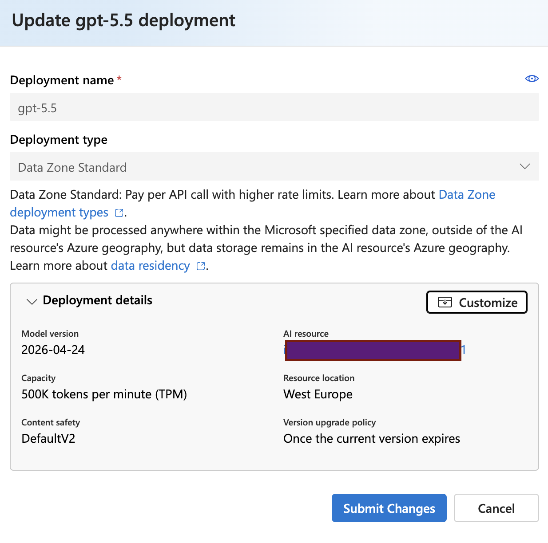The image size is (548, 543).
Task: Cancel the deployment update
Action: 496,508
